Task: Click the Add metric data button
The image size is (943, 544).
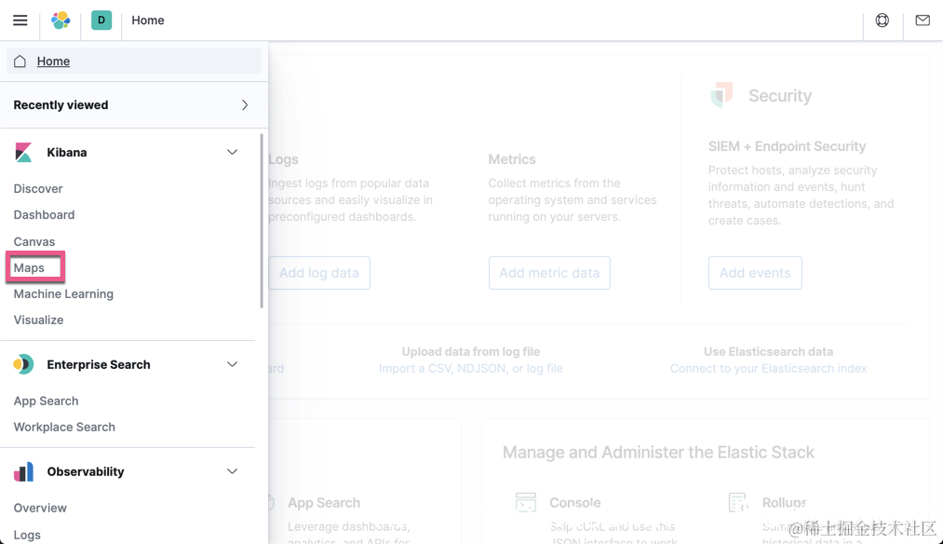Action: click(549, 273)
